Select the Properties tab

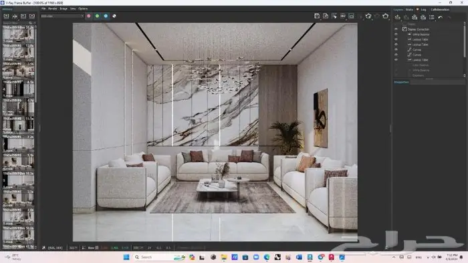pyautogui.click(x=401, y=82)
